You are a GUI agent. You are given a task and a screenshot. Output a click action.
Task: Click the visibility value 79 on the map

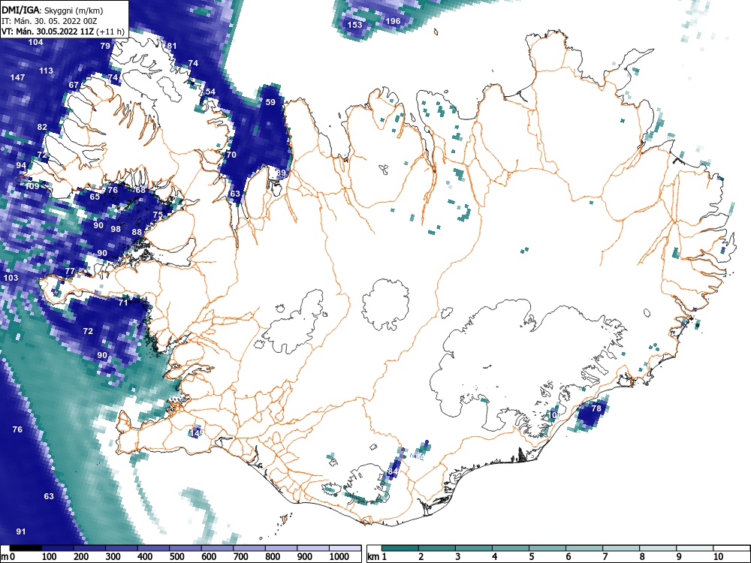[105, 46]
